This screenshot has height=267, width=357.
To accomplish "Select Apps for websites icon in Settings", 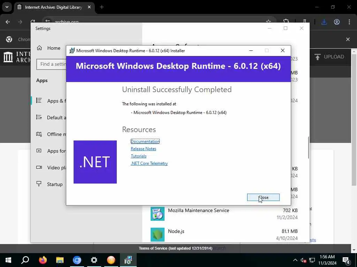I will pos(39,151).
